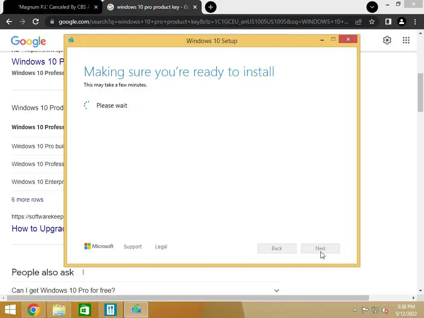The width and height of the screenshot is (424, 318).
Task: Open the new tab plus button
Action: click(x=211, y=7)
